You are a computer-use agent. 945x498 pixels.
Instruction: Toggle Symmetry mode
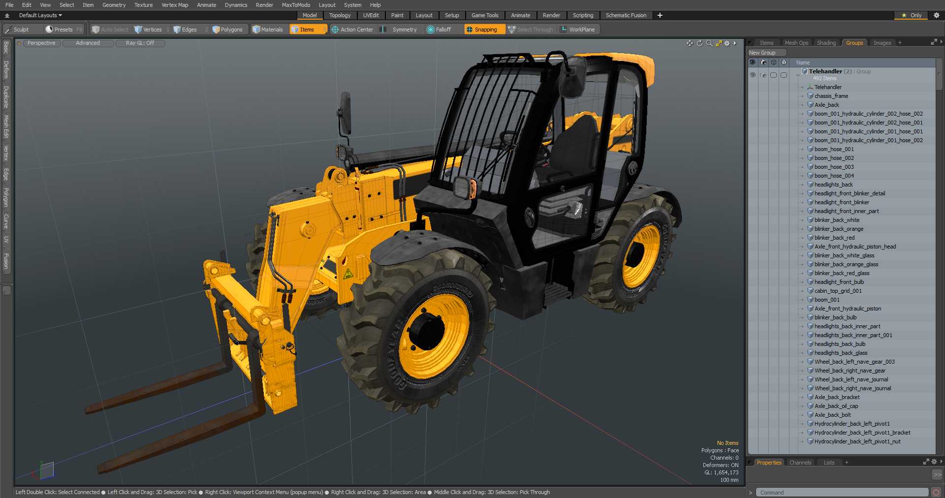point(400,30)
